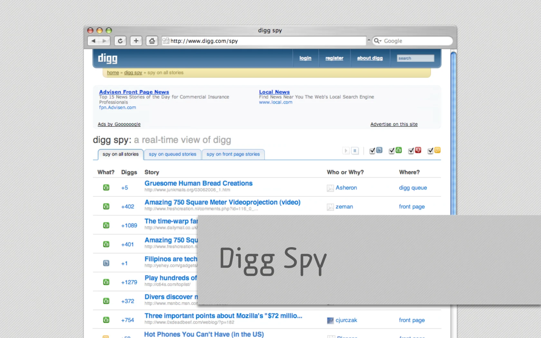Click the 'home' breadcrumb link
Viewport: 541px width, 338px height.
pos(113,73)
